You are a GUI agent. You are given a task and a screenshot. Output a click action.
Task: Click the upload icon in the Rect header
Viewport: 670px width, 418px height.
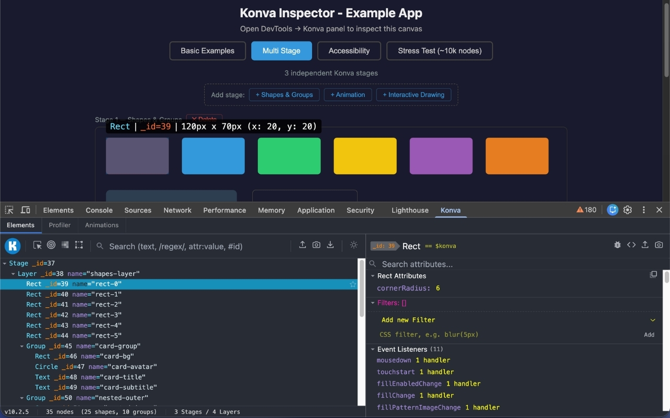[x=645, y=245]
